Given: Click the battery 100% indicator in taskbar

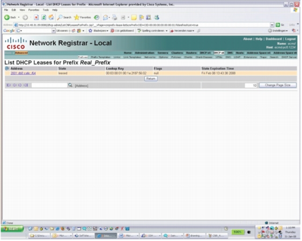Looking at the screenshot, I should [237, 232].
